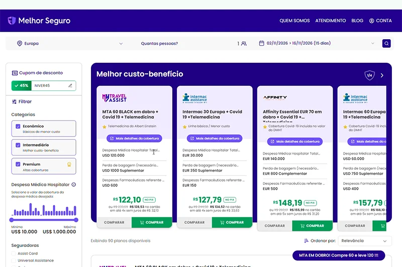This screenshot has height=267, width=402.
Task: Click the location pin icon beside Europa
Action: coord(20,43)
